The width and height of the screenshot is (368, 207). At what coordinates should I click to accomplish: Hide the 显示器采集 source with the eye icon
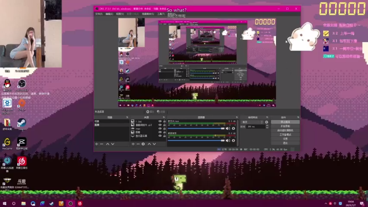160,136
